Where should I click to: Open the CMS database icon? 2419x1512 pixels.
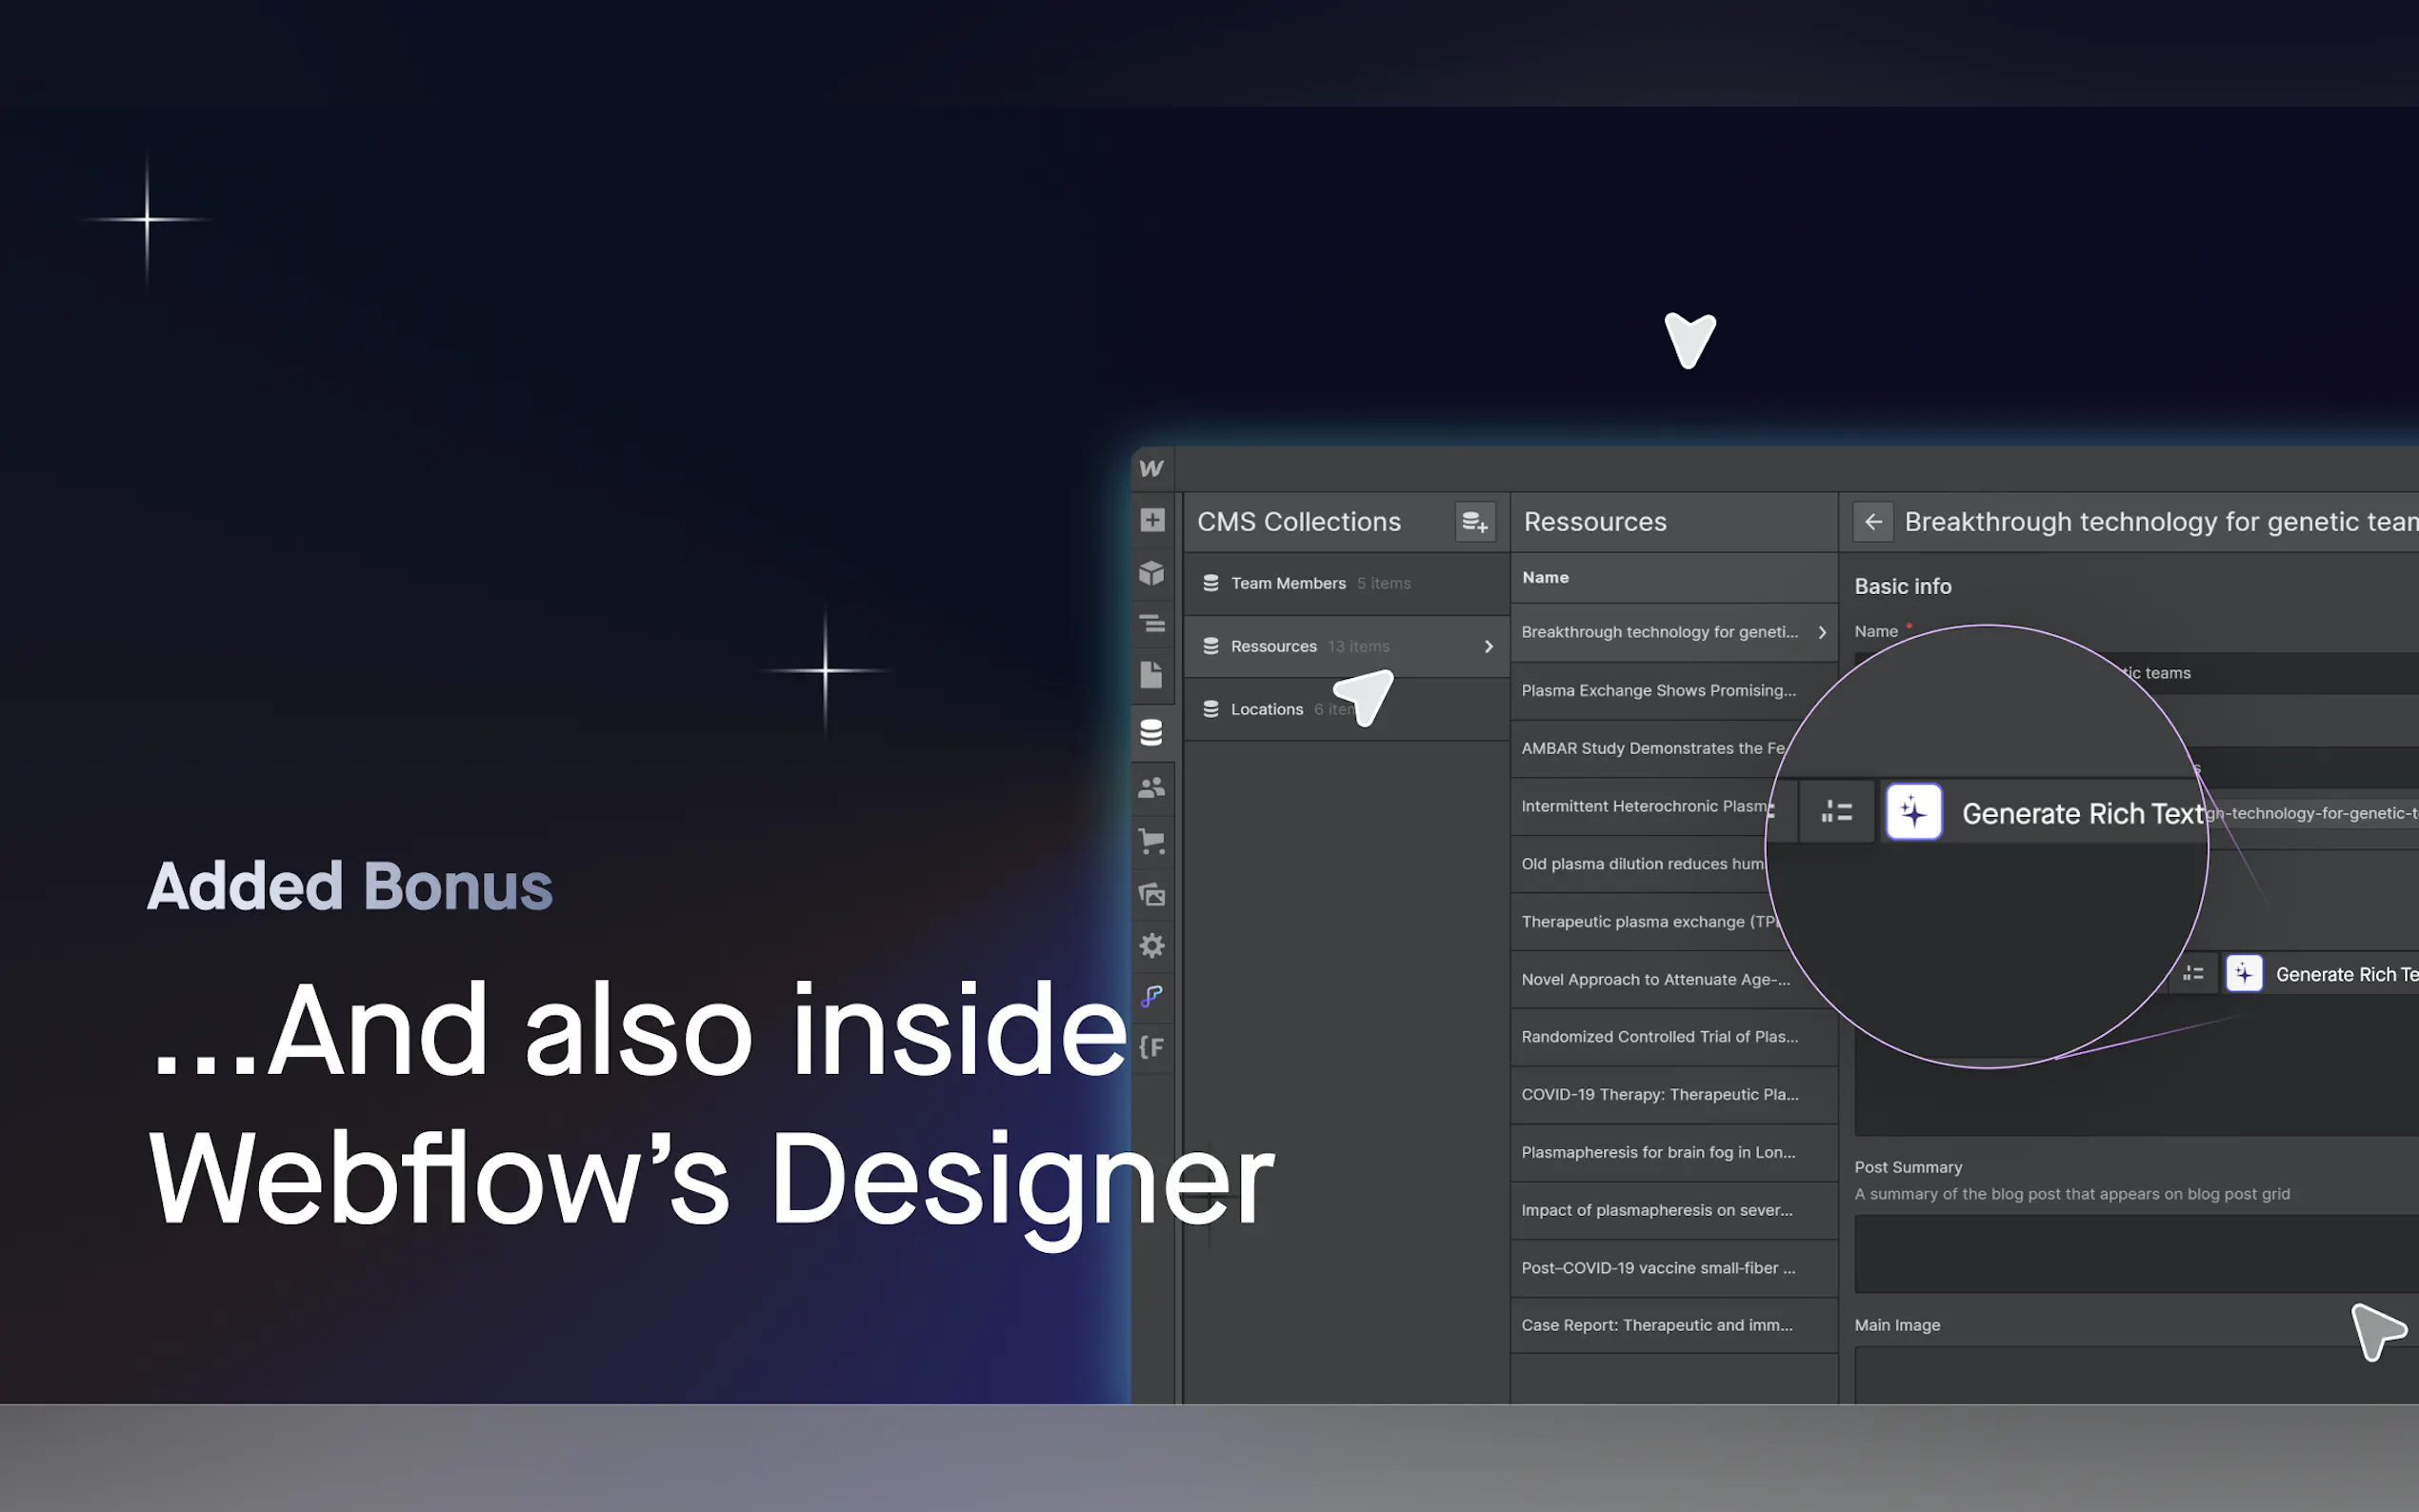(x=1151, y=733)
